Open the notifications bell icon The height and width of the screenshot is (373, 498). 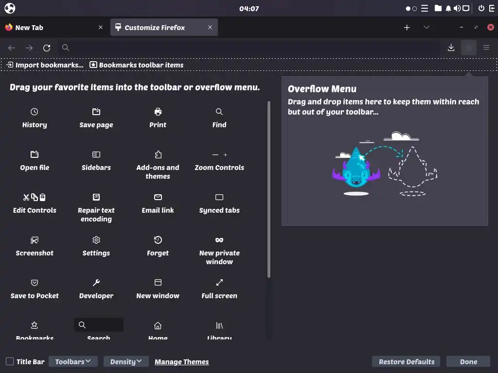(448, 8)
